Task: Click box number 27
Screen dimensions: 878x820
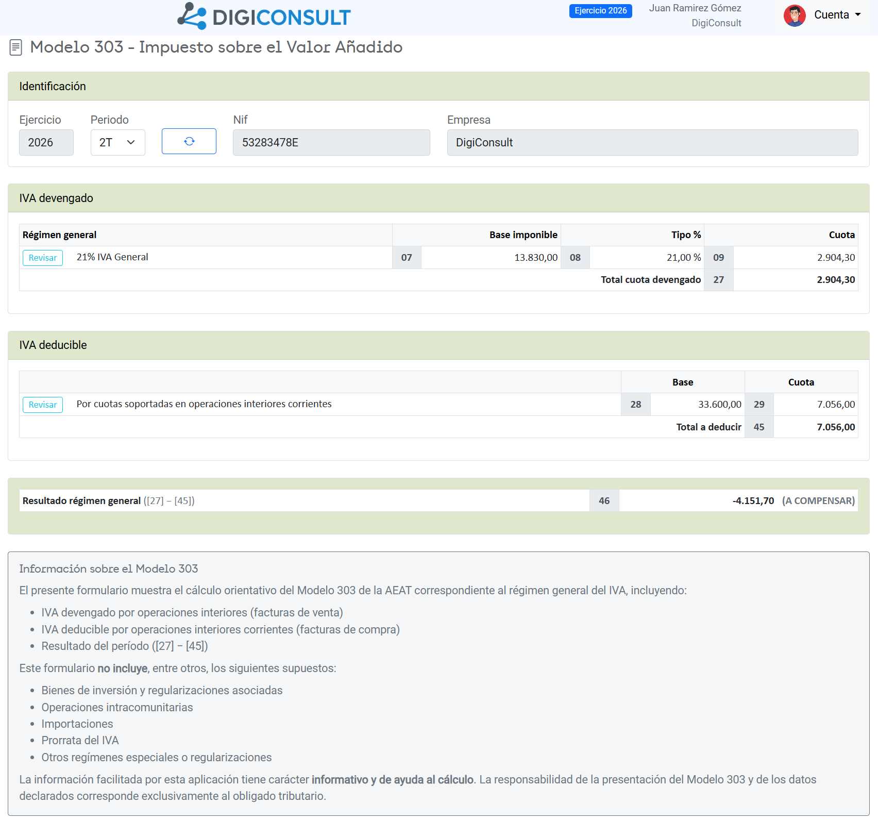Action: click(x=718, y=280)
